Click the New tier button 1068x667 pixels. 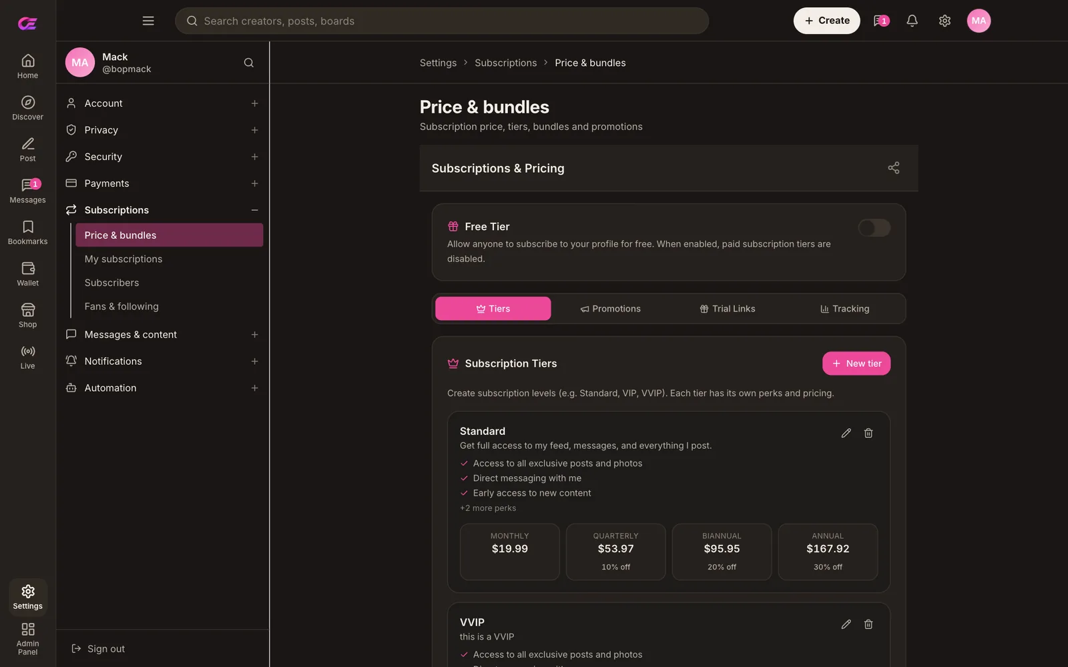pos(856,364)
